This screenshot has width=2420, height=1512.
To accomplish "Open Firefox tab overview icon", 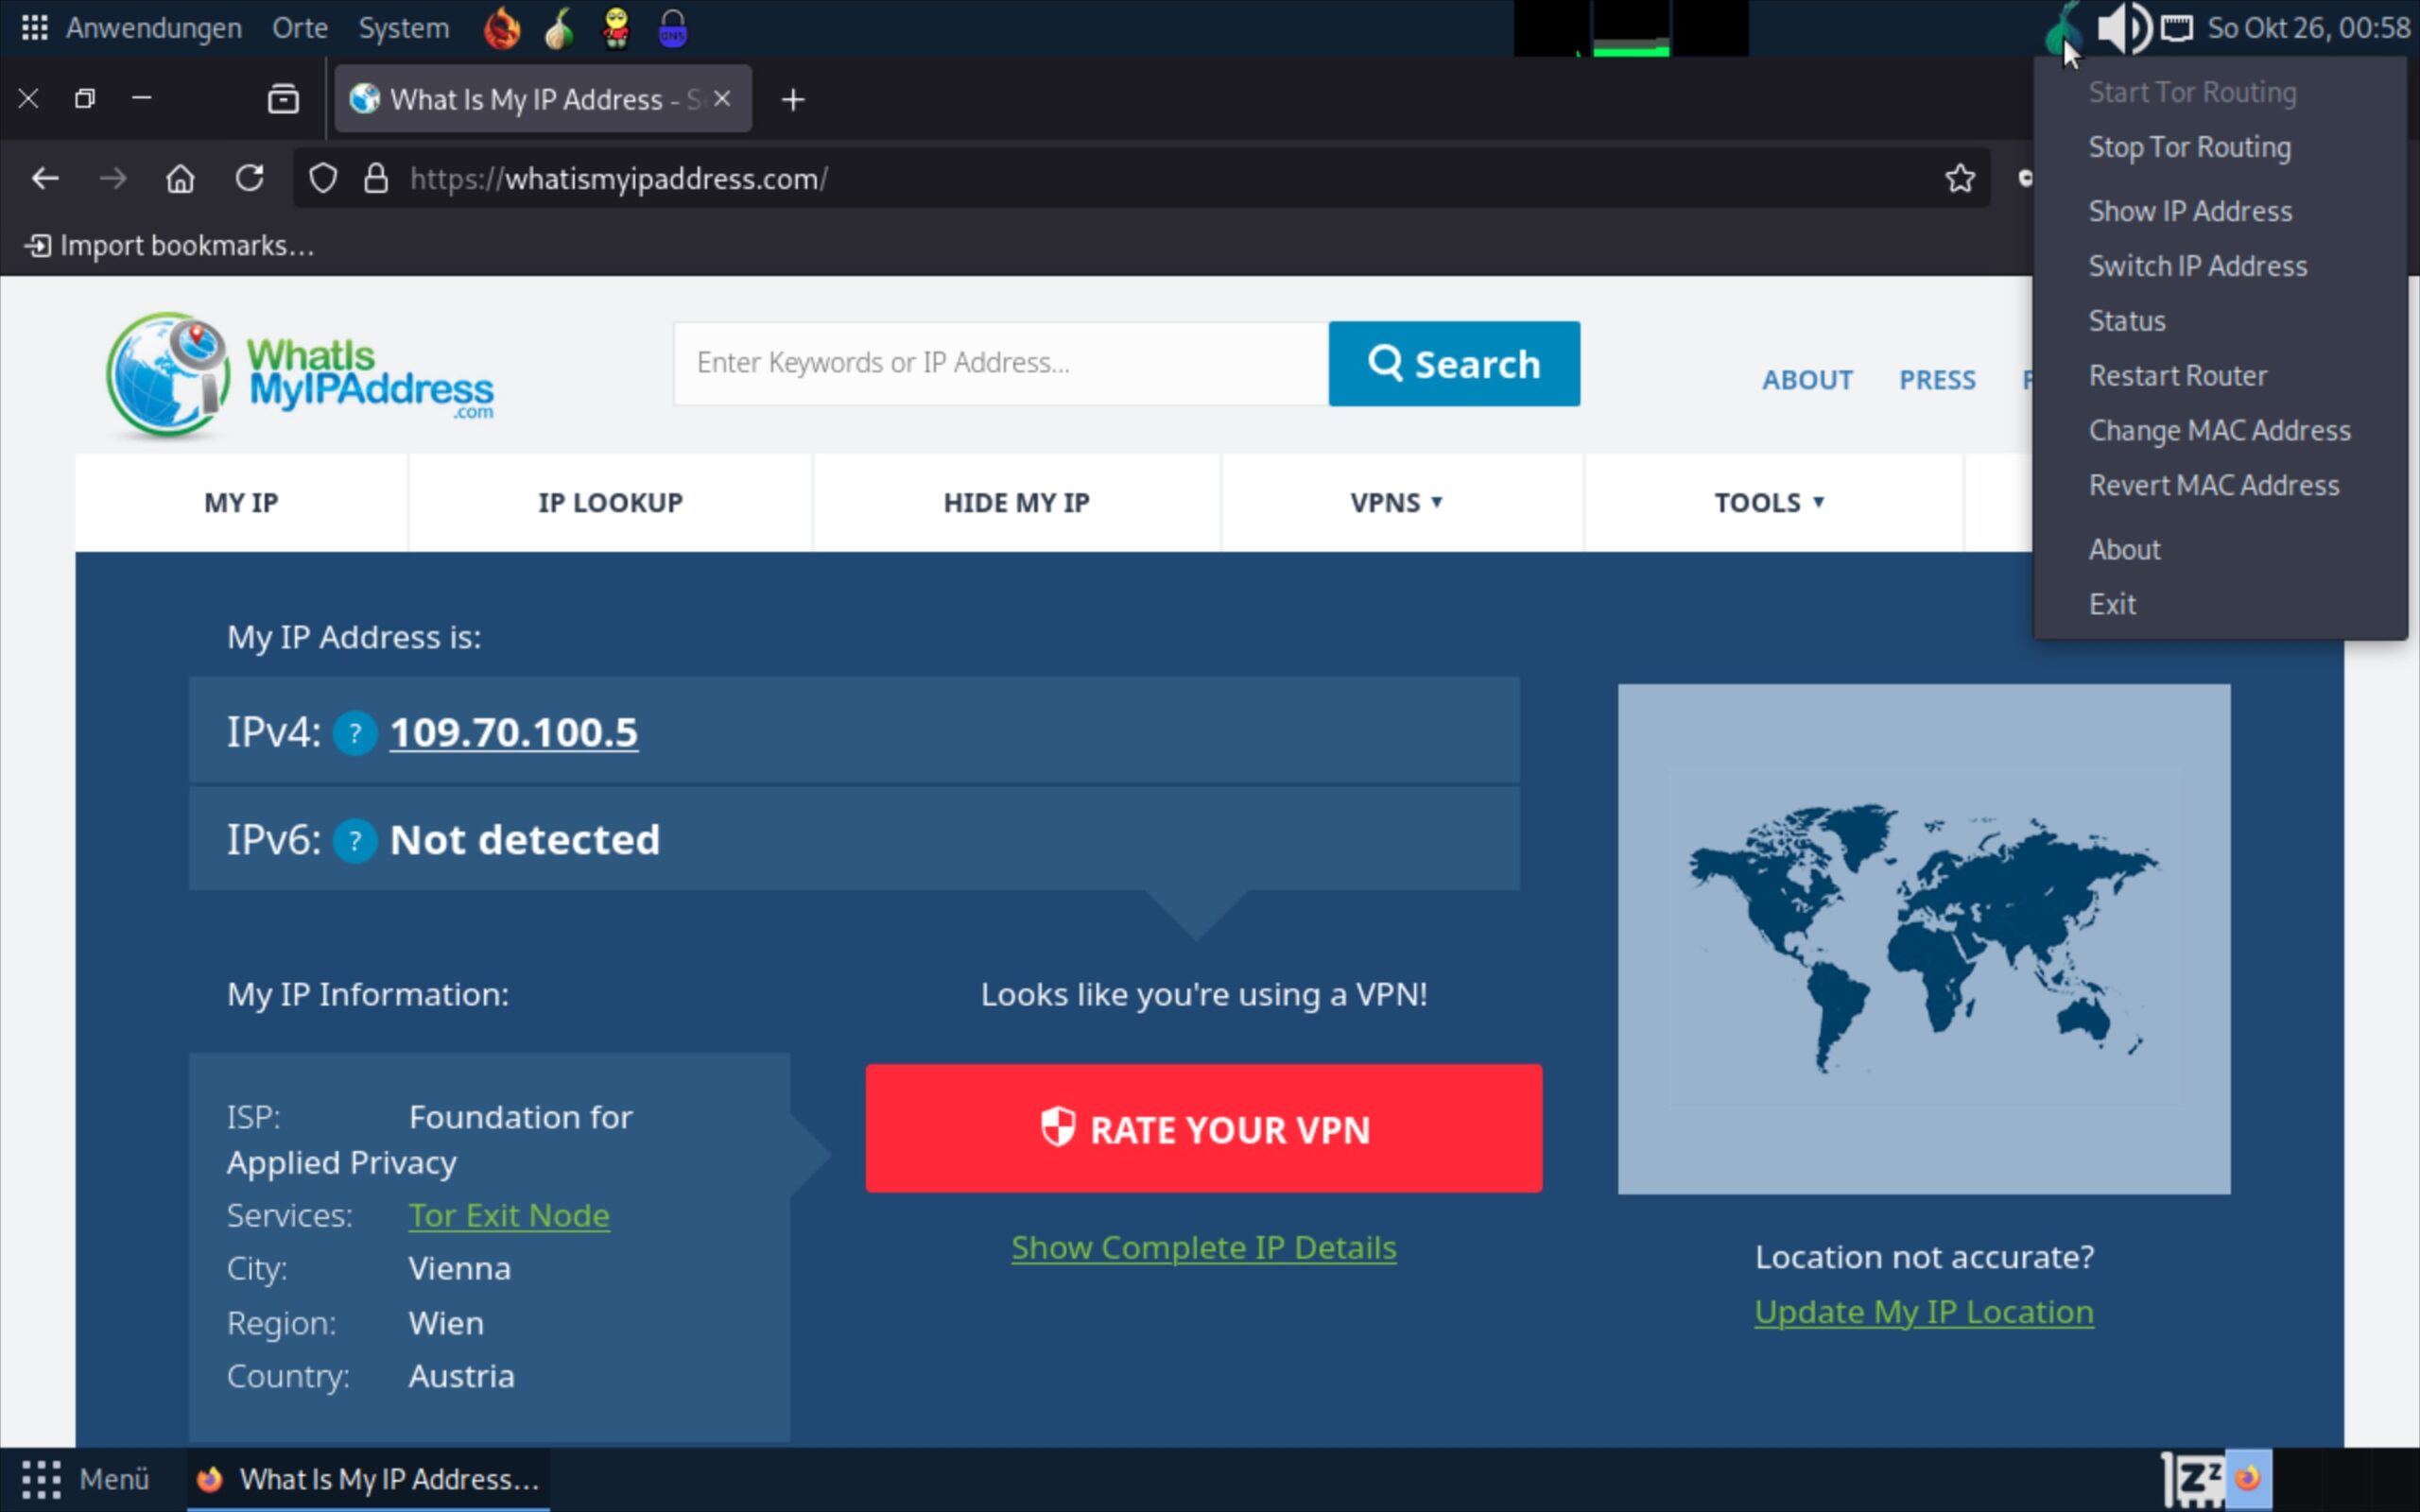I will click(283, 99).
